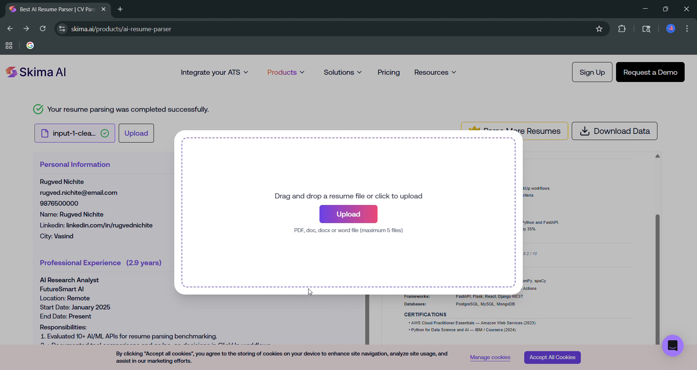The image size is (697, 370).
Task: Restore down the browser window
Action: [x=665, y=9]
